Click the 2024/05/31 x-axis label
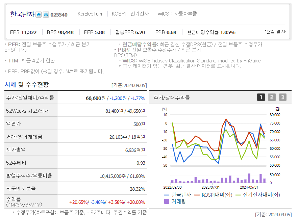298x219 pixels. [249, 187]
